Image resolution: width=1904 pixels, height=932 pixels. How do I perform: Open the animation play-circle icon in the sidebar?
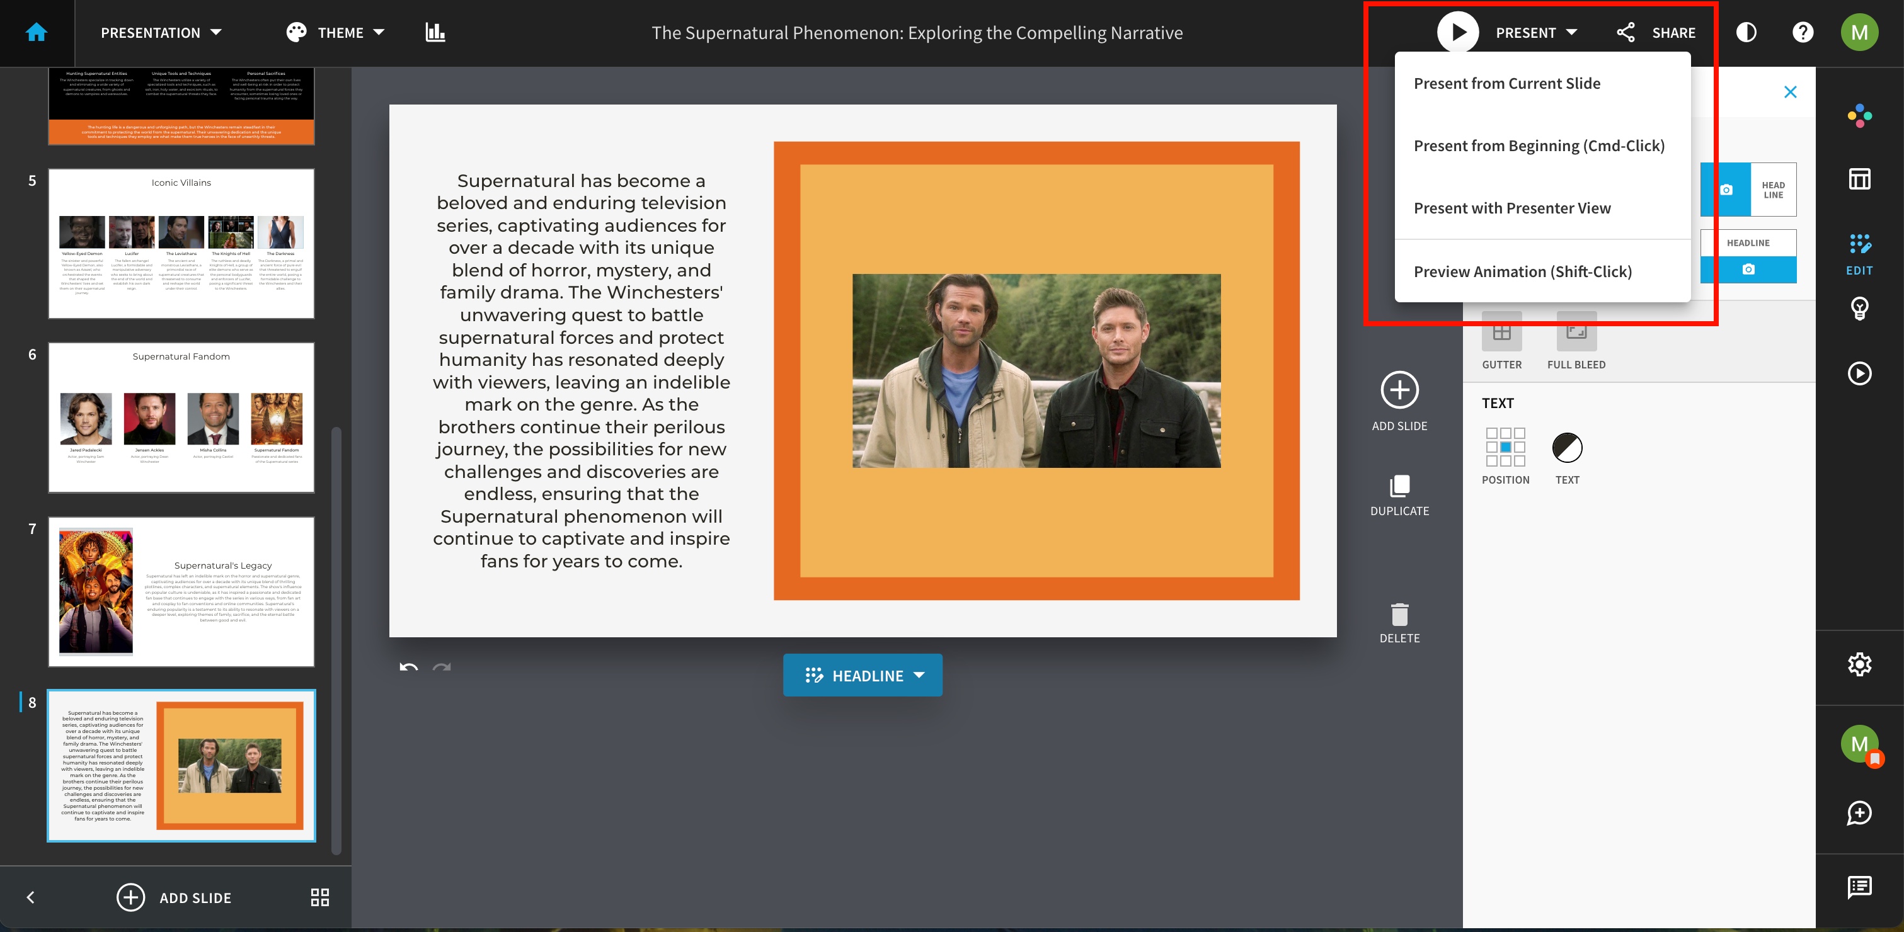[x=1860, y=373]
